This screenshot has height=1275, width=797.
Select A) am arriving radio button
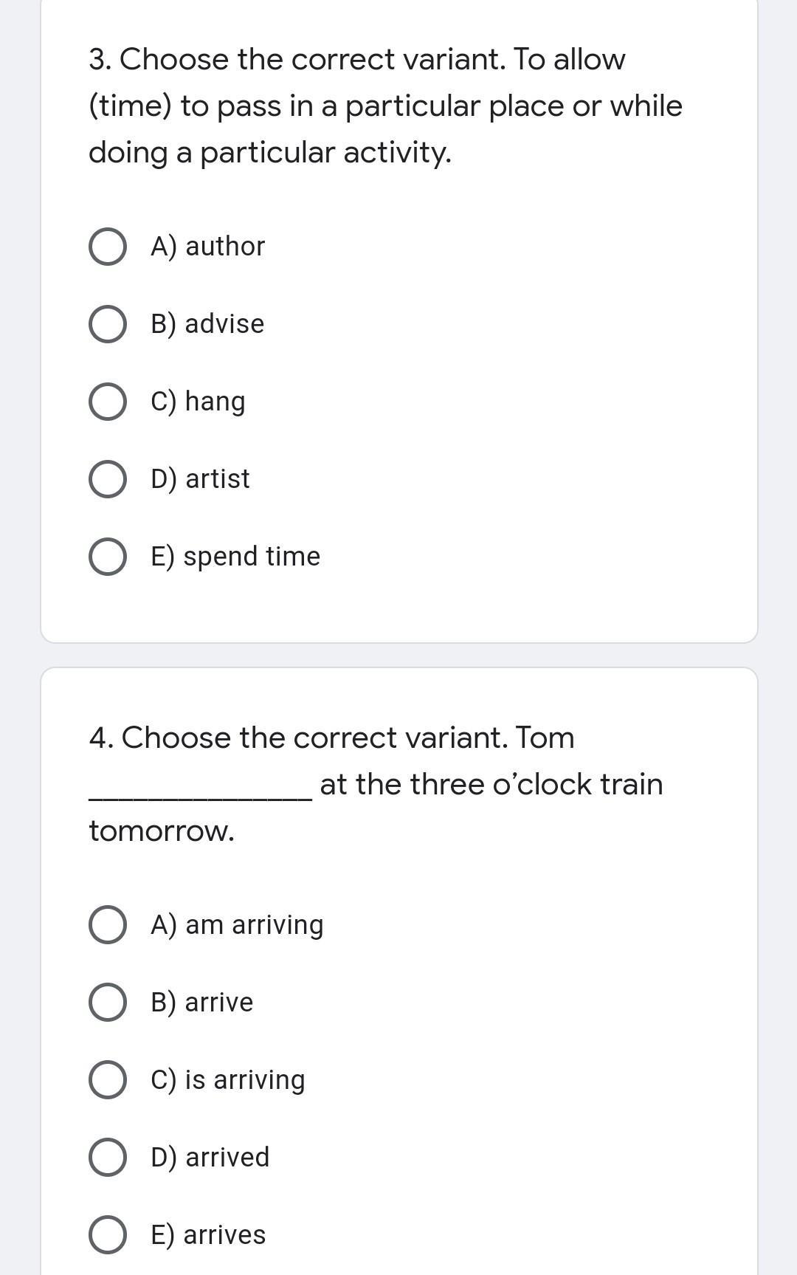coord(107,925)
